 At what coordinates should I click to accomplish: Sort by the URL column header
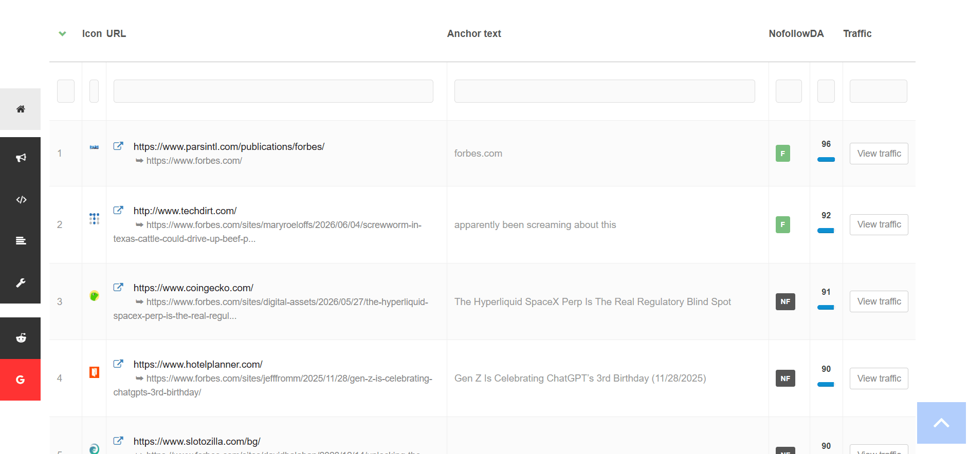click(116, 33)
